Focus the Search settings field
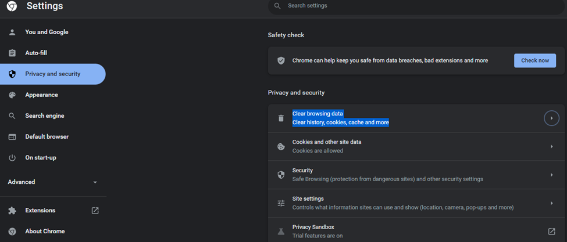Viewport: 567px width, 242px height. click(416, 6)
